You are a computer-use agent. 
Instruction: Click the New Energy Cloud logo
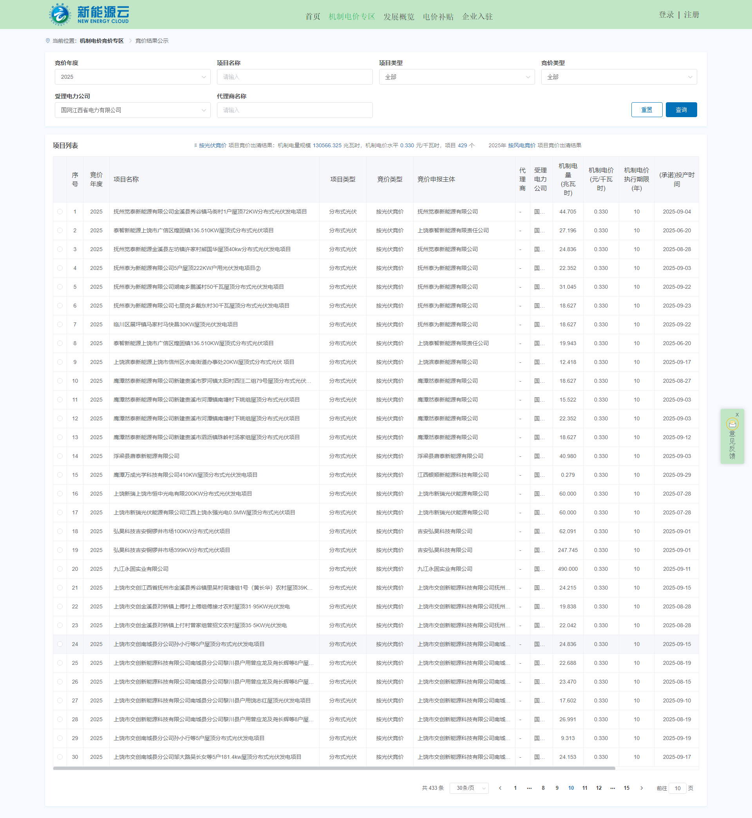click(89, 14)
